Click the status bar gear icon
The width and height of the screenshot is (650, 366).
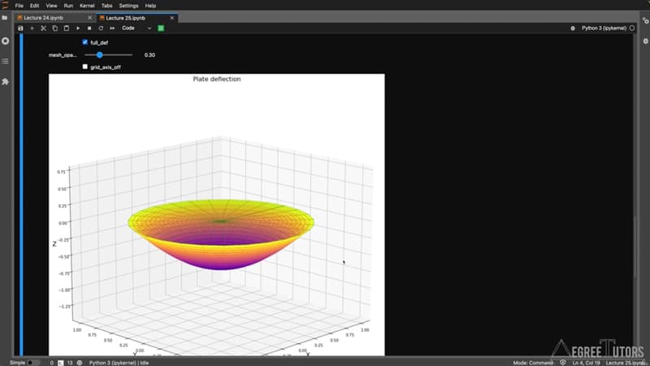click(x=79, y=363)
